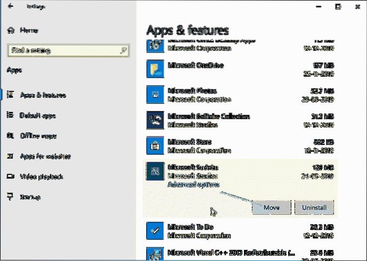Viewport: 367px width, 261px height.
Task: Select the Microsoft Store app icon
Action: coord(155,146)
